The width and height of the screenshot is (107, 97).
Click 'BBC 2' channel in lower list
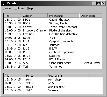click(x=29, y=87)
